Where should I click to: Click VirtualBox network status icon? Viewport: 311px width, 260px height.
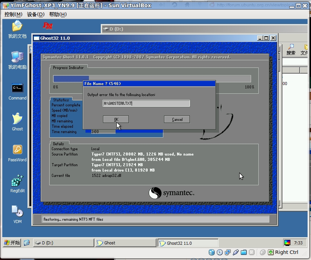coord(228,252)
